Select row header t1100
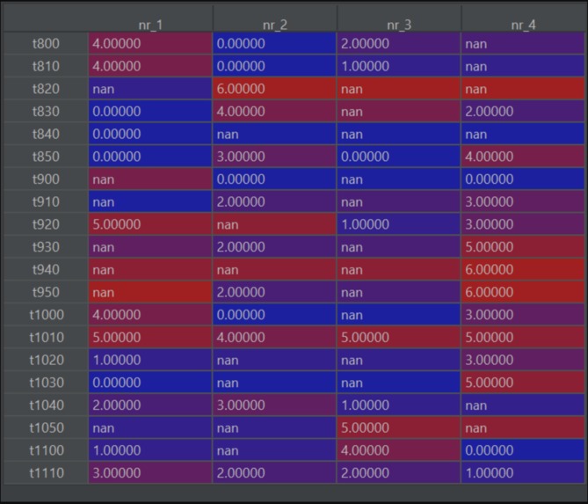 pyautogui.click(x=46, y=450)
